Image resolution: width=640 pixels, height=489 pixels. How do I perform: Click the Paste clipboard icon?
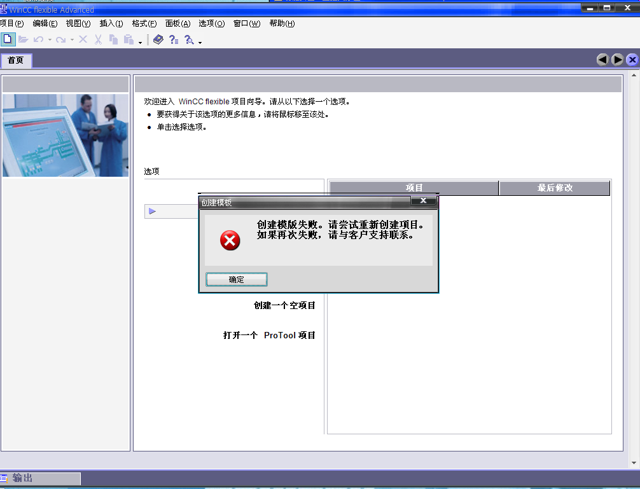129,39
